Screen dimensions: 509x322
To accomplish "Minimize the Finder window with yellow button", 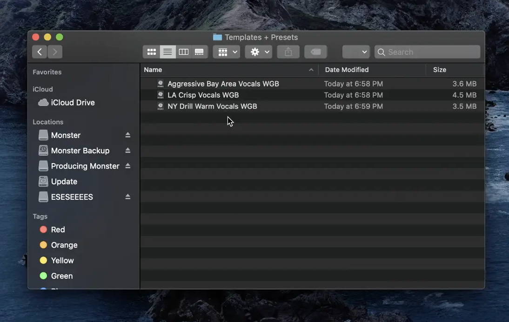I will tap(47, 37).
